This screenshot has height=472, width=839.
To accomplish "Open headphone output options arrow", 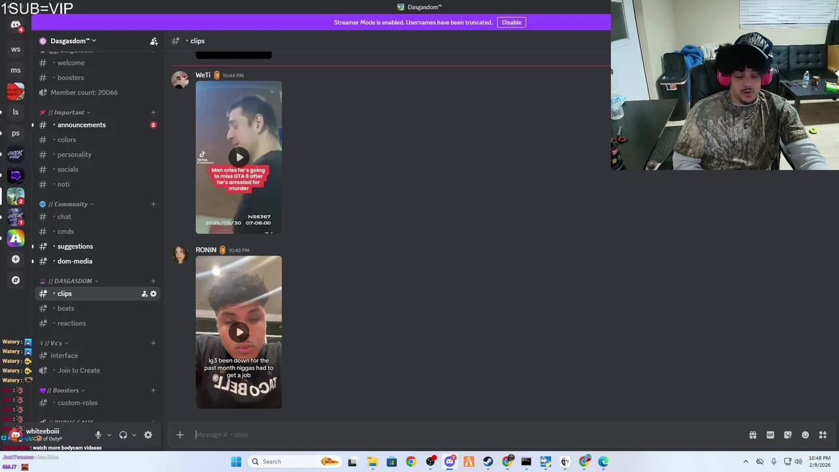I will coord(134,435).
